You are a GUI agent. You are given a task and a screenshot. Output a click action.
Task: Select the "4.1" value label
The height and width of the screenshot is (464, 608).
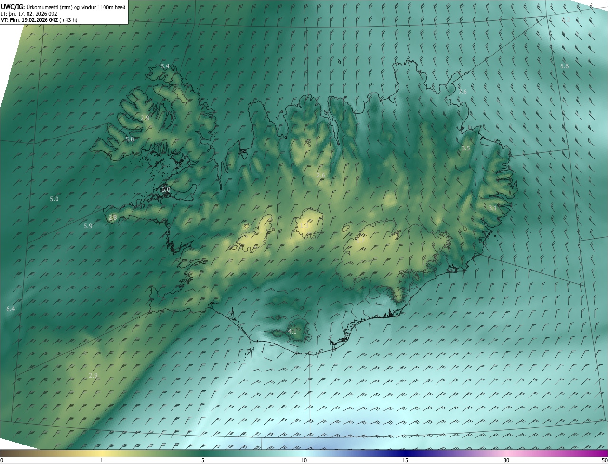click(x=292, y=332)
